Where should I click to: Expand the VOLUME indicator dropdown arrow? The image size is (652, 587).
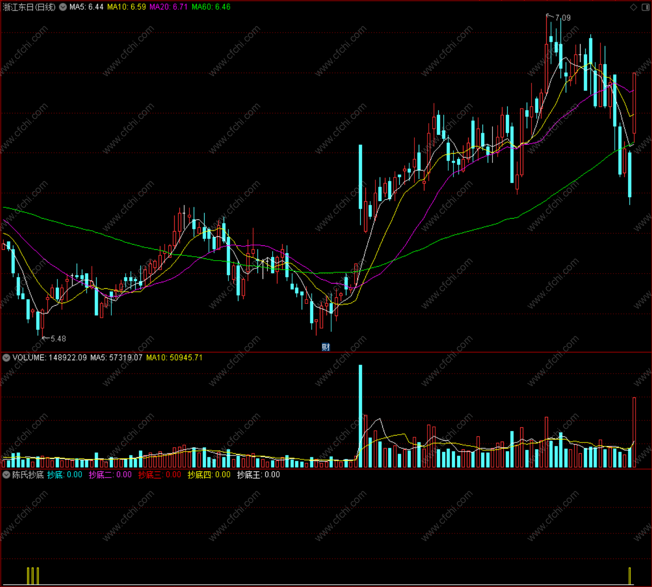pyautogui.click(x=7, y=358)
